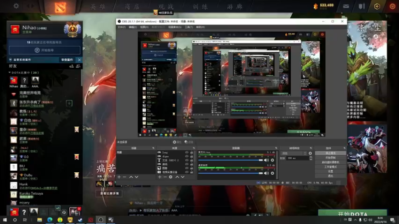This screenshot has width=399, height=224.
Task: Move scene up with the arrow
Action: pyautogui.click(x=131, y=177)
